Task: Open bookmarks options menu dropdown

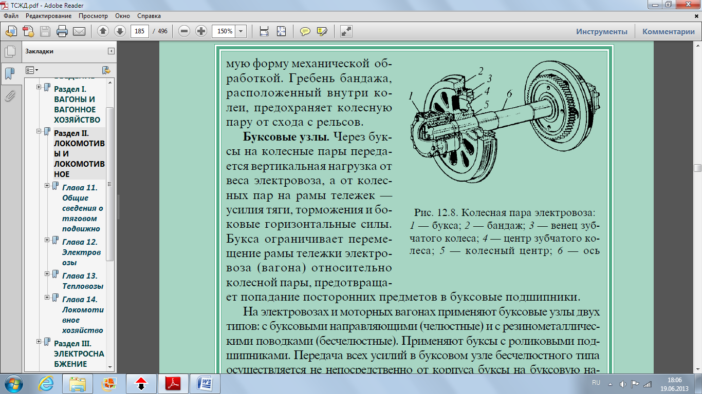Action: (x=32, y=70)
